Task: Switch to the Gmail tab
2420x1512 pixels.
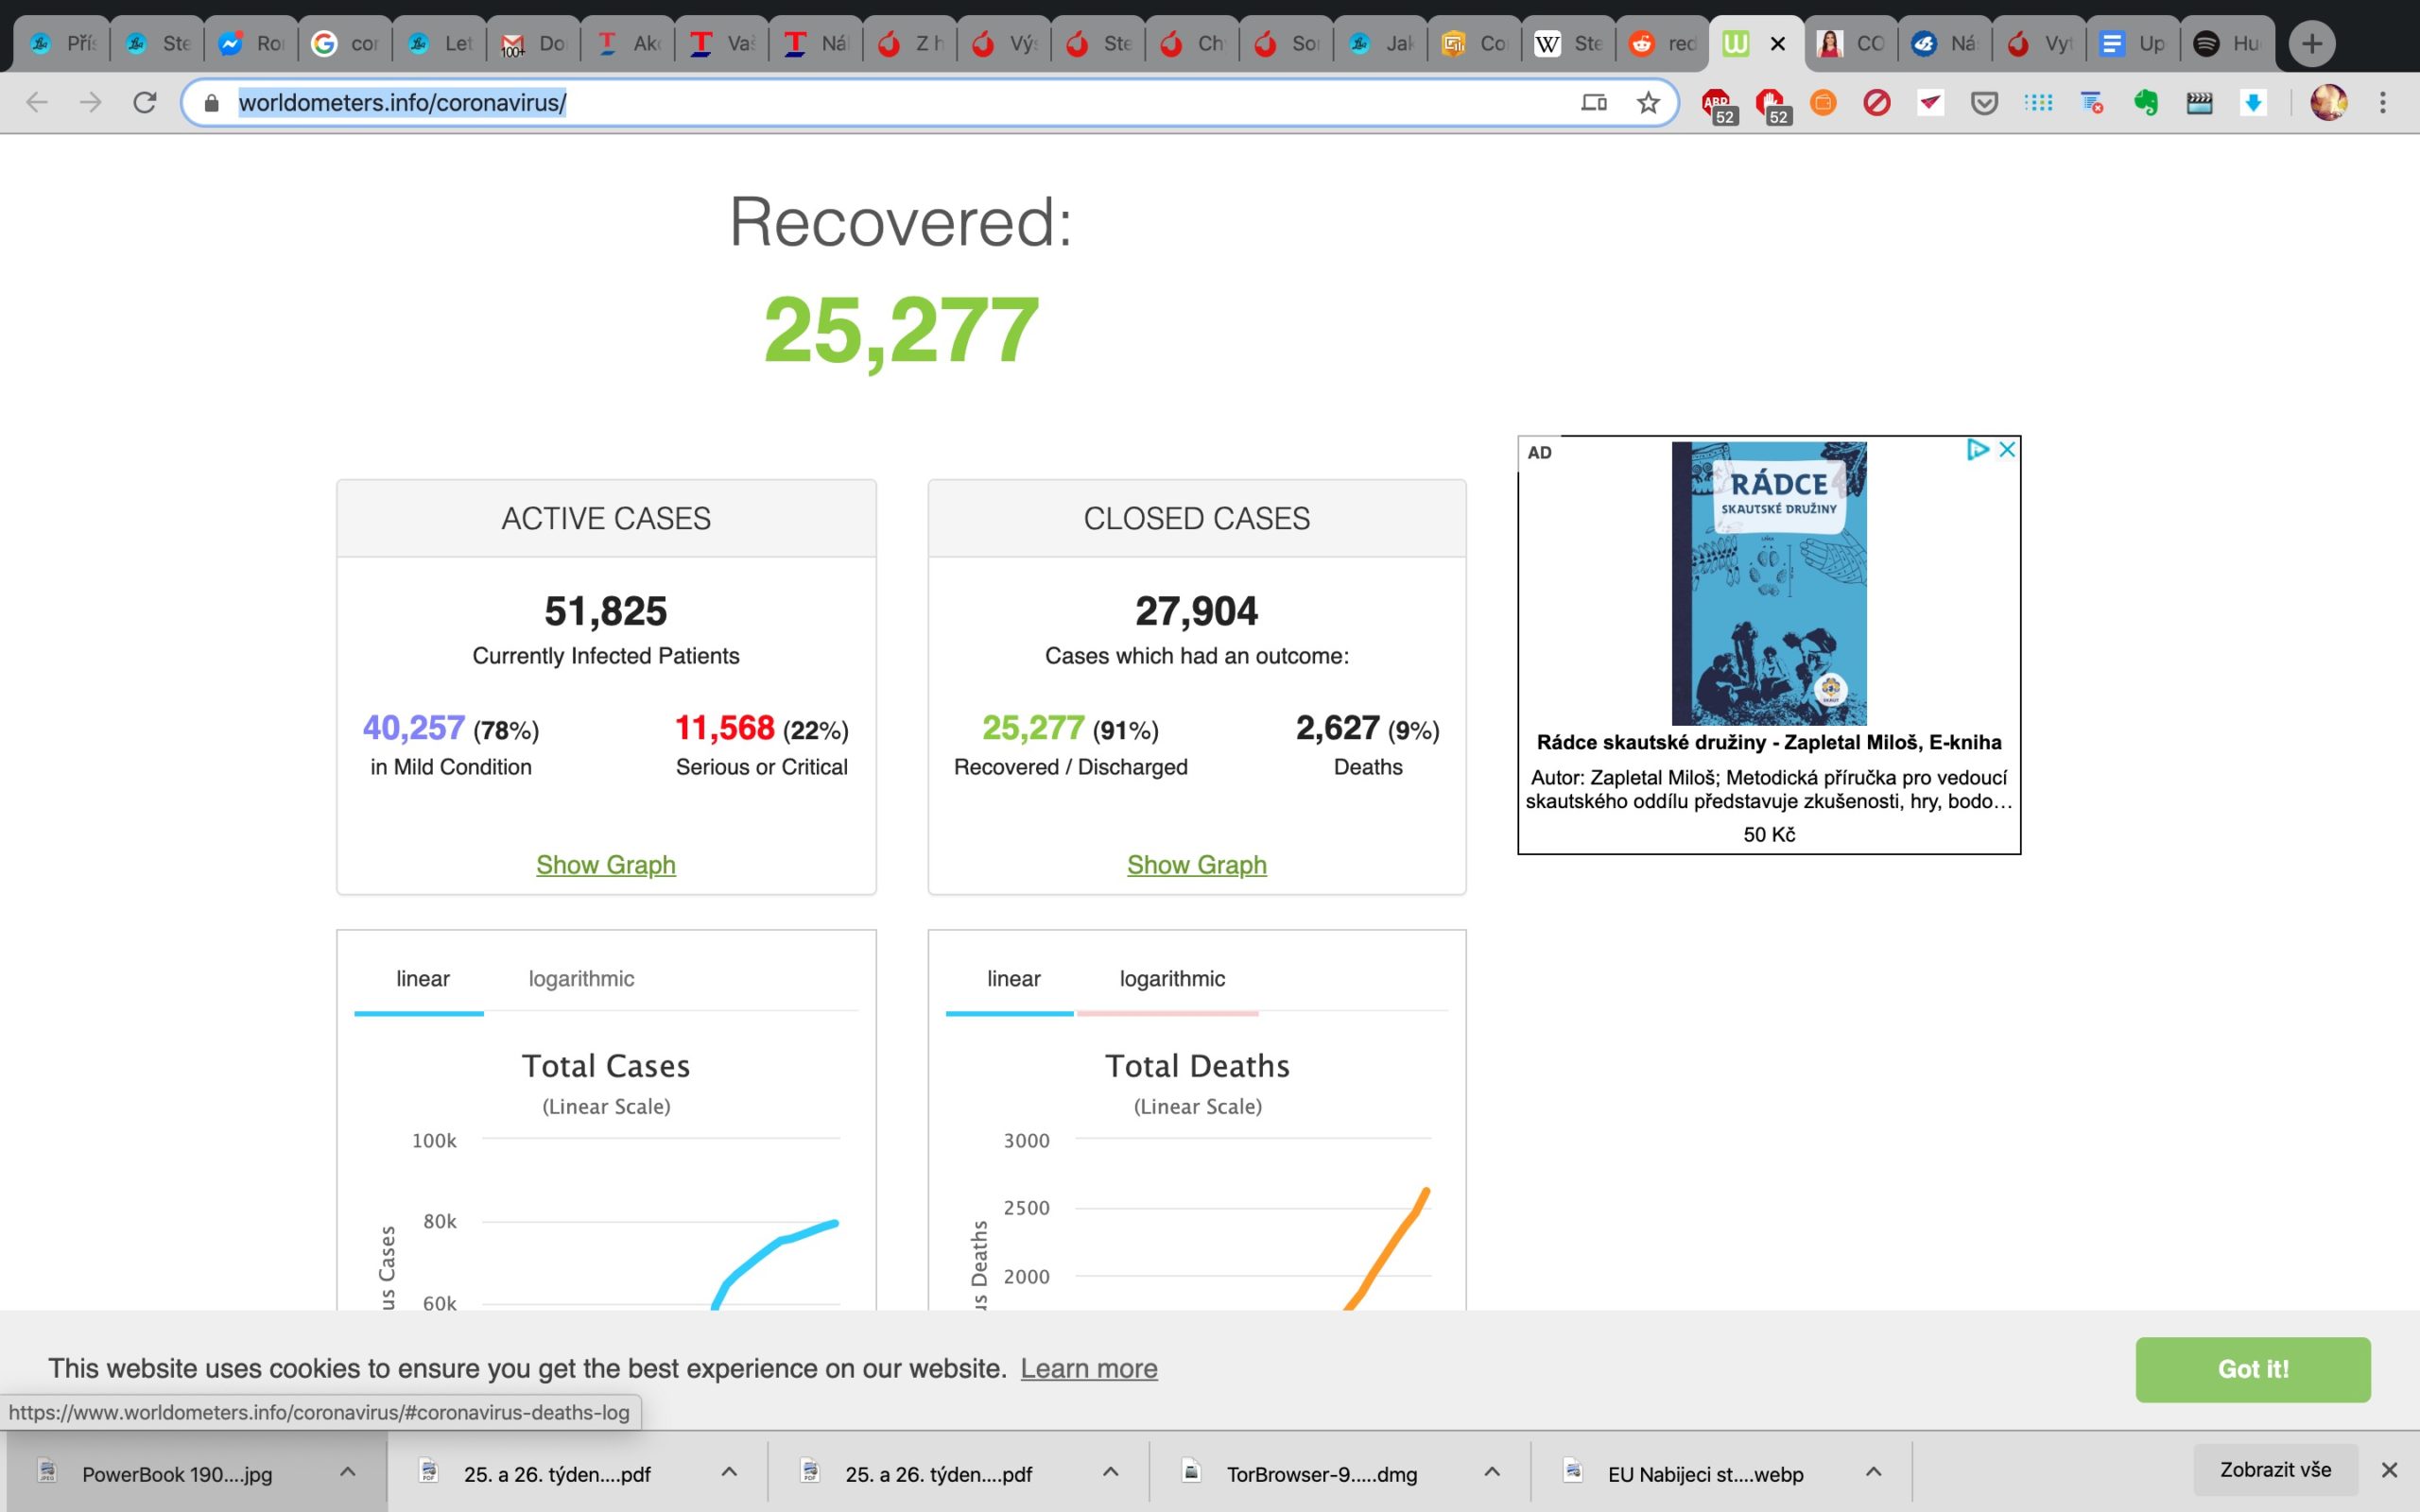Action: pyautogui.click(x=532, y=44)
